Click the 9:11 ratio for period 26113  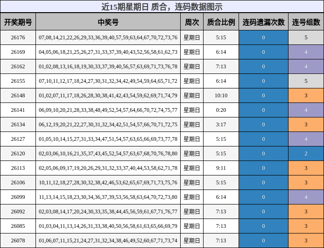[221, 168]
